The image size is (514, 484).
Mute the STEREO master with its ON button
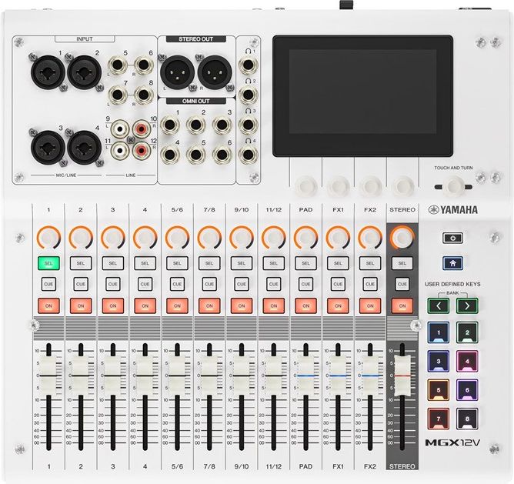click(x=401, y=305)
